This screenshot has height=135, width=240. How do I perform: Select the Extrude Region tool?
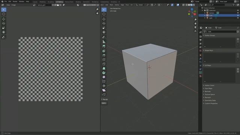point(104,46)
